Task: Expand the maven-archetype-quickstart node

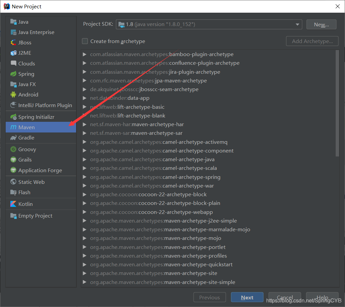Action: [x=84, y=265]
